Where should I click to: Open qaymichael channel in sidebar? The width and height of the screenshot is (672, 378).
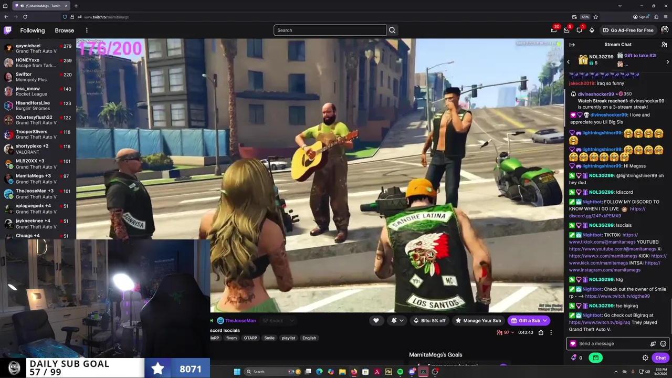pyautogui.click(x=38, y=48)
